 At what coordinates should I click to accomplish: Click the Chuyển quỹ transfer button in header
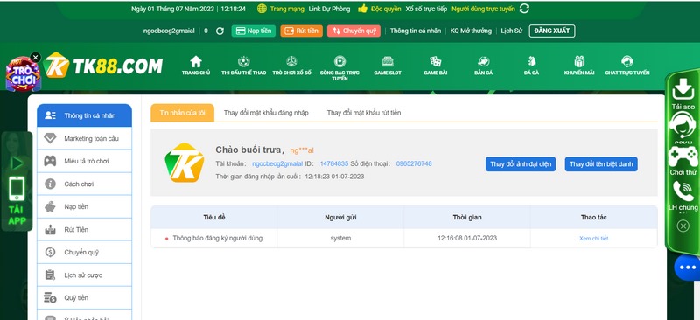tap(353, 31)
